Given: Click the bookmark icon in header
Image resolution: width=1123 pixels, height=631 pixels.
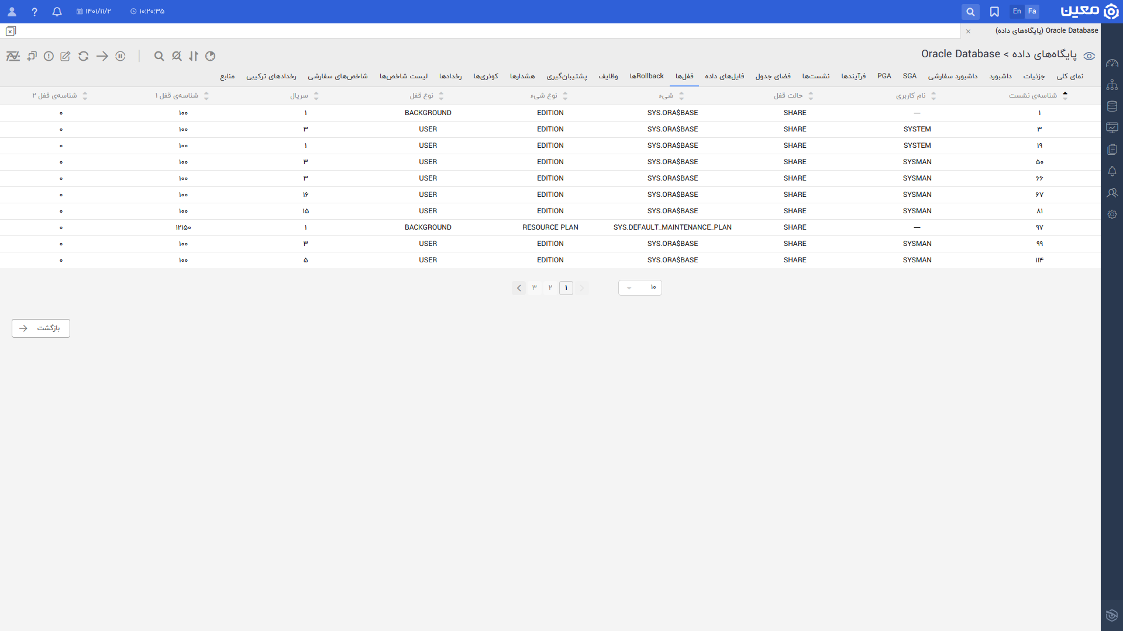Looking at the screenshot, I should [x=994, y=12].
